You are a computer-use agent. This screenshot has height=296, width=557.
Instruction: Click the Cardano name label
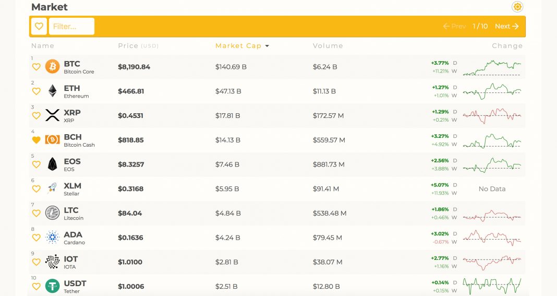(x=74, y=243)
